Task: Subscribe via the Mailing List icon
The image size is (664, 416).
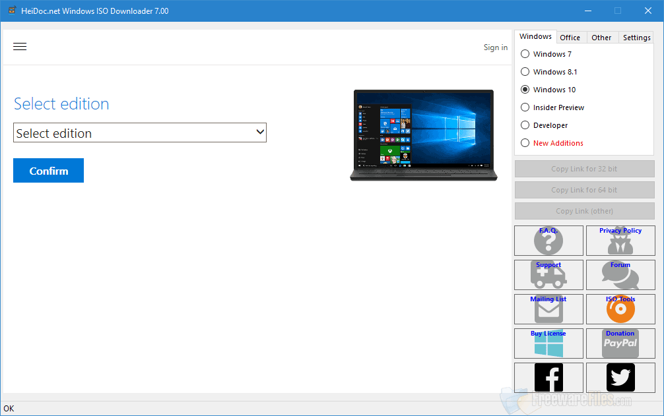Action: 548,309
